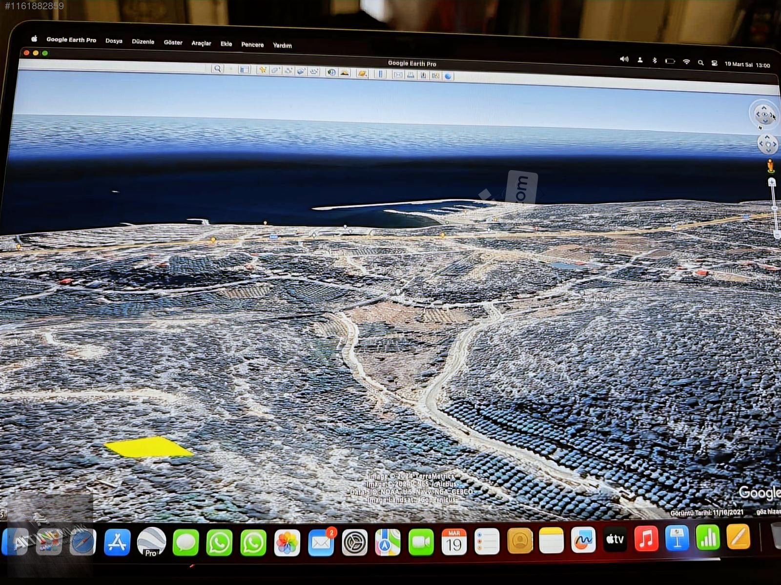Open the Araçlar menu

tap(201, 43)
